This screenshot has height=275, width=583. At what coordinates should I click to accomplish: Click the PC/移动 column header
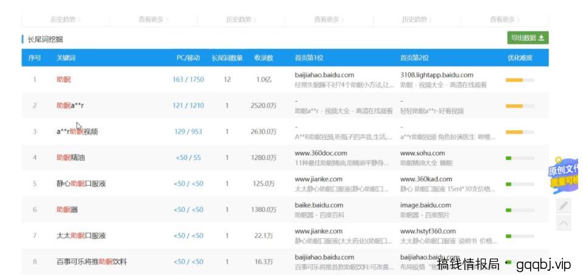pyautogui.click(x=188, y=58)
